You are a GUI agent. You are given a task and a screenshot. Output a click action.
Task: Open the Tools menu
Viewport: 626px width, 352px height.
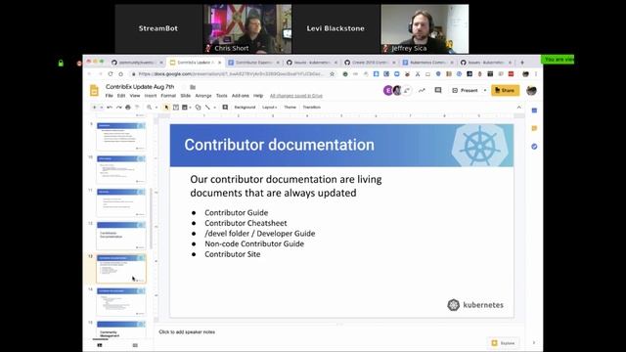point(222,96)
